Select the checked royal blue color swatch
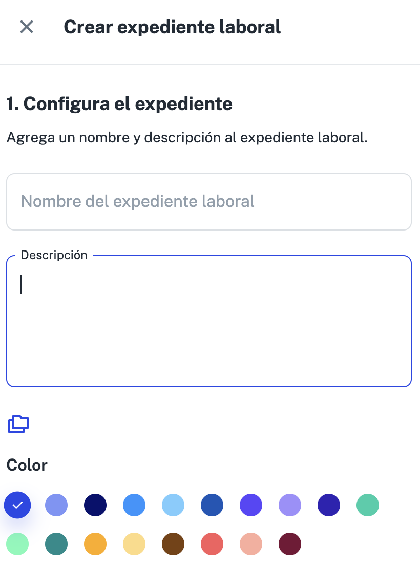 [x=17, y=505]
